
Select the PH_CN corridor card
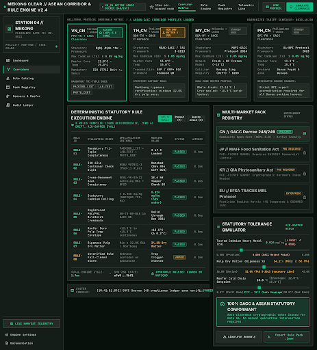[283, 62]
